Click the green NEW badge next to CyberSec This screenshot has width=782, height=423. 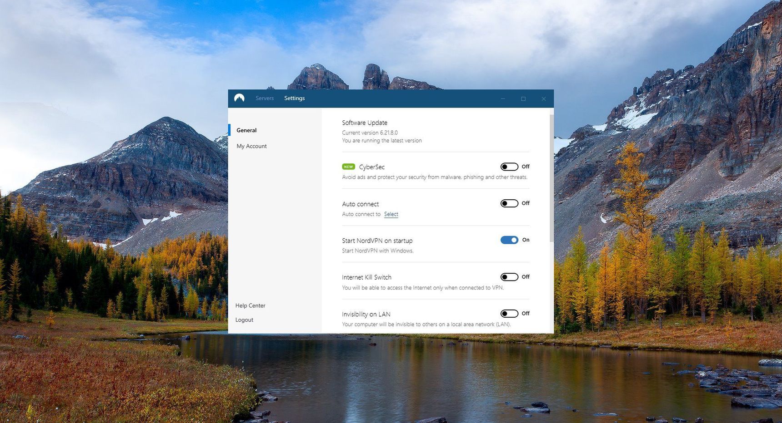349,167
